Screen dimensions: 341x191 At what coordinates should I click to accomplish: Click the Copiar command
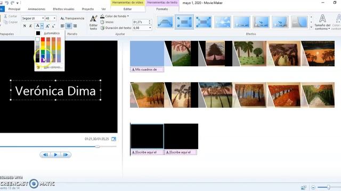(11, 22)
